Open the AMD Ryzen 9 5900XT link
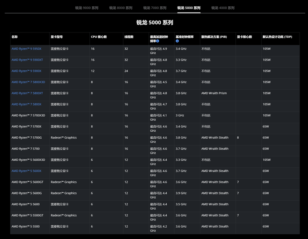Viewport: 308px width, 239px height. (27, 60)
